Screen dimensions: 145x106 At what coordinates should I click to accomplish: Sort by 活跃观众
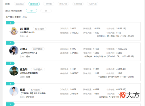point(20,4)
